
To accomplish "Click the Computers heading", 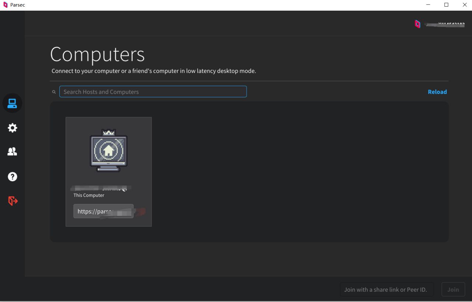I will click(97, 54).
